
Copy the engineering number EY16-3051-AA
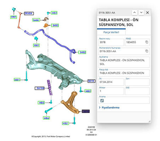pos(147,51)
